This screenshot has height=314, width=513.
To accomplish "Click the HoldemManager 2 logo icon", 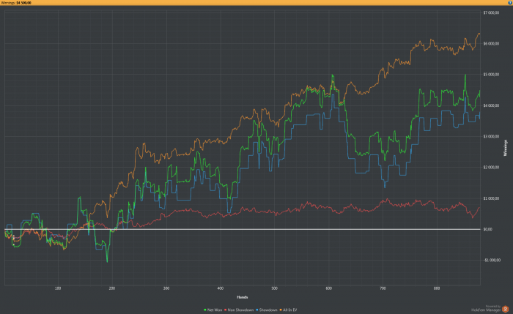I will 505,309.
